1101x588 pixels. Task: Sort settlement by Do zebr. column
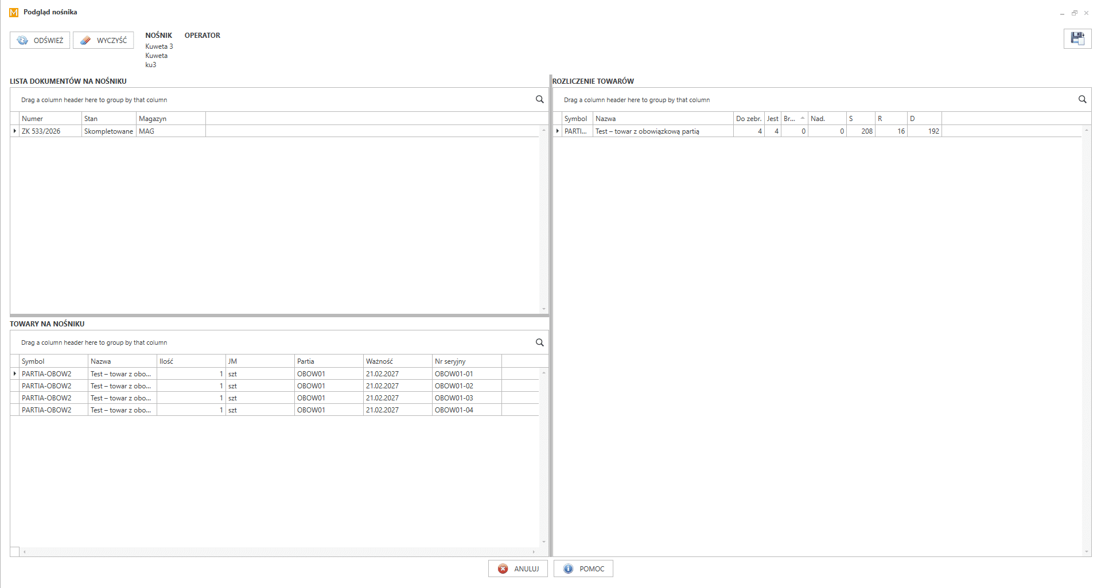(x=749, y=118)
